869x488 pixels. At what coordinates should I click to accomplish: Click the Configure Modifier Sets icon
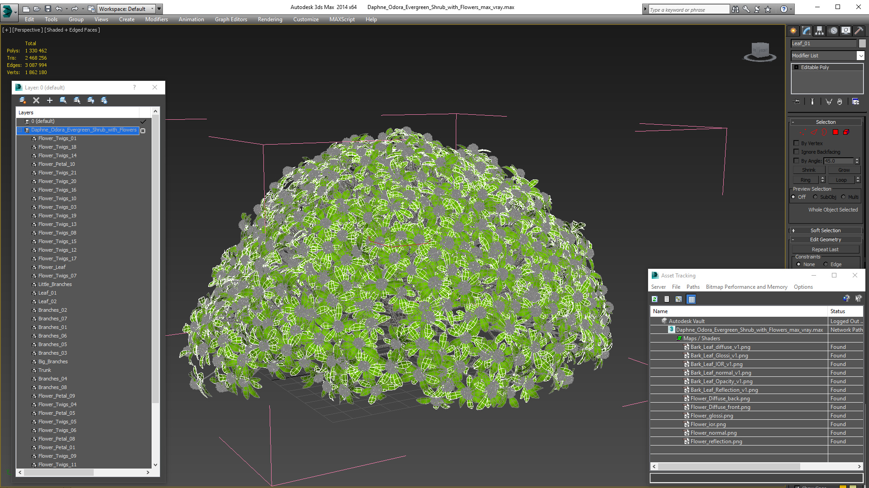coord(855,102)
